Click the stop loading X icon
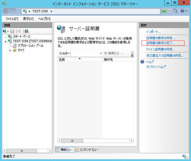The height and width of the screenshot is (161, 191). [170, 11]
